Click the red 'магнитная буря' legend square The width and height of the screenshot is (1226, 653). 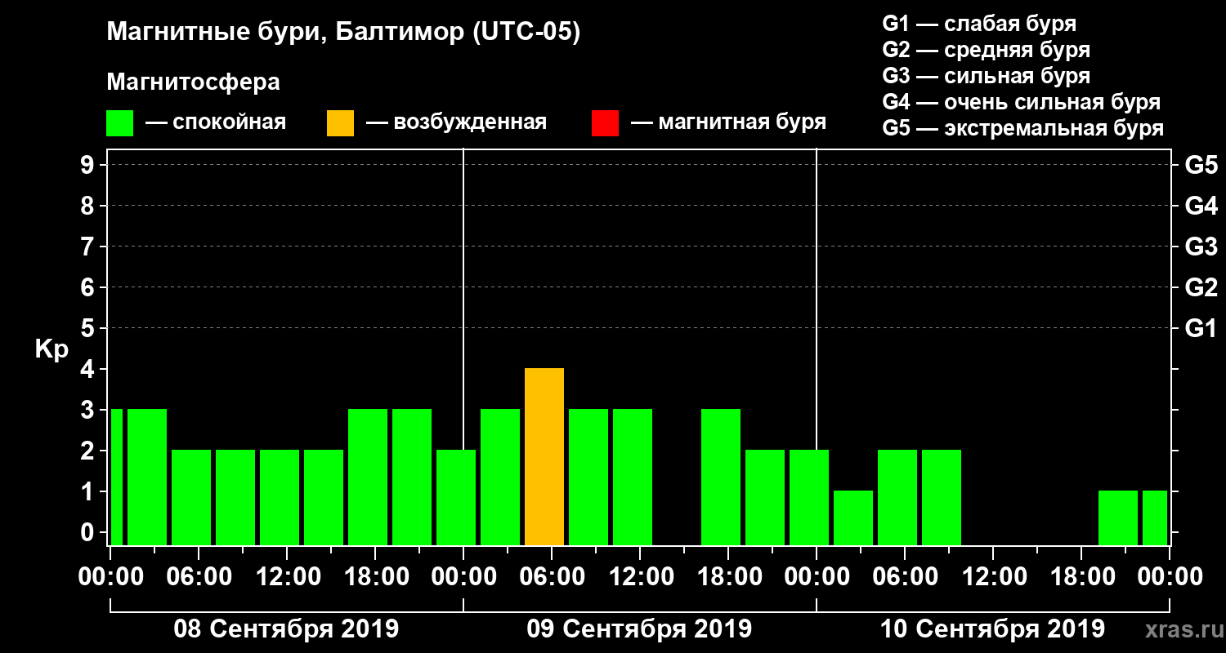pos(606,122)
